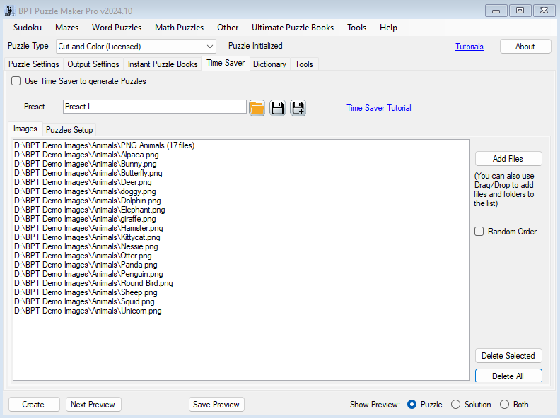Open the Sudoku menu

click(x=28, y=28)
